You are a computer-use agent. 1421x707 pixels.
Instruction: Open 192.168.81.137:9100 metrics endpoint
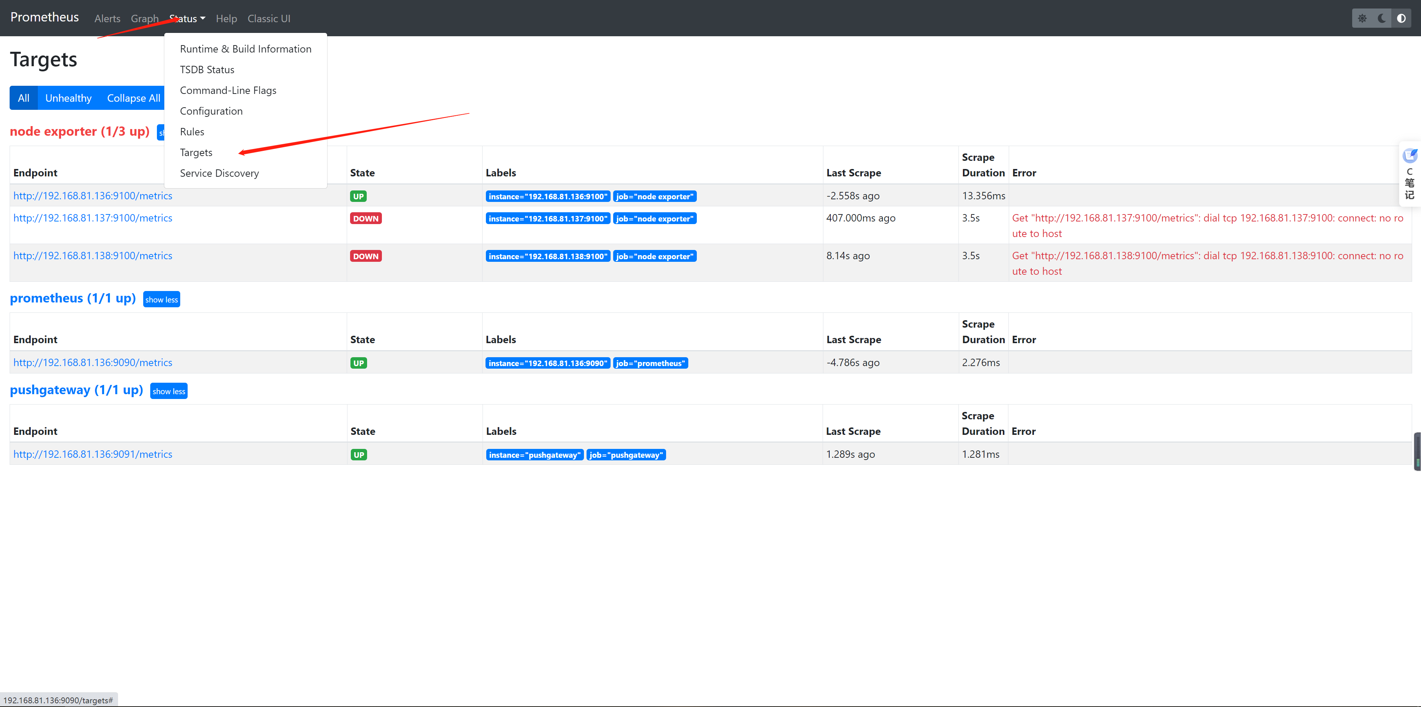[93, 218]
